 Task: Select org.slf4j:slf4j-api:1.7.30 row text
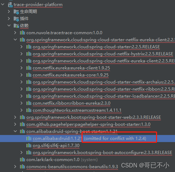56,146
